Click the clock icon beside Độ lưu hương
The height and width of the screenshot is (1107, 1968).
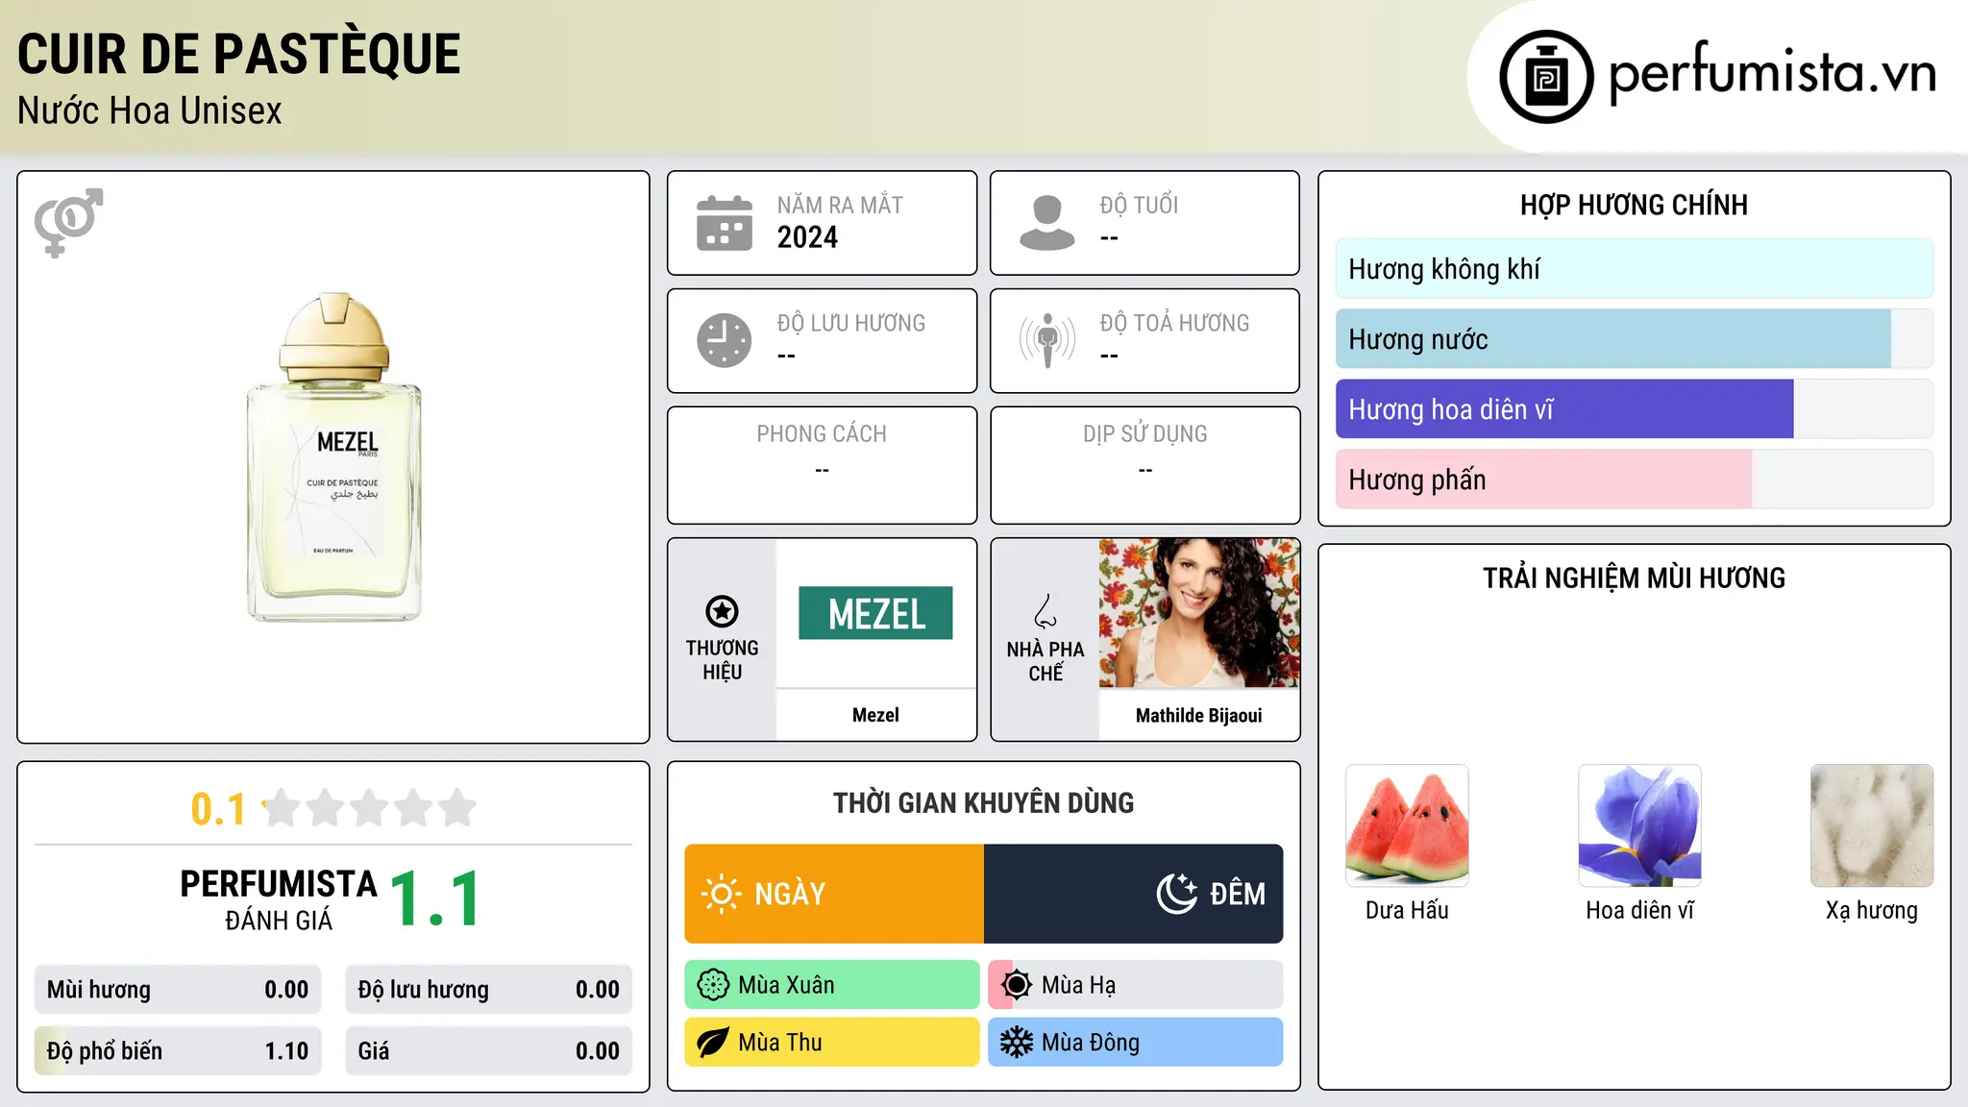(725, 340)
